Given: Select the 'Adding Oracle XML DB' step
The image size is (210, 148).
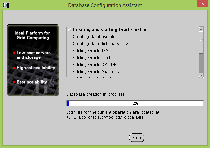Looking at the screenshot, I should tap(94, 65).
